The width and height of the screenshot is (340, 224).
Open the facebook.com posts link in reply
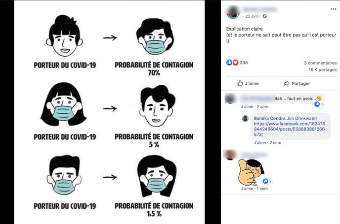pyautogui.click(x=289, y=129)
